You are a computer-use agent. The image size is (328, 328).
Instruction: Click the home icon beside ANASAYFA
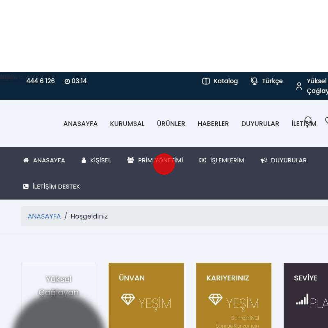click(x=26, y=160)
